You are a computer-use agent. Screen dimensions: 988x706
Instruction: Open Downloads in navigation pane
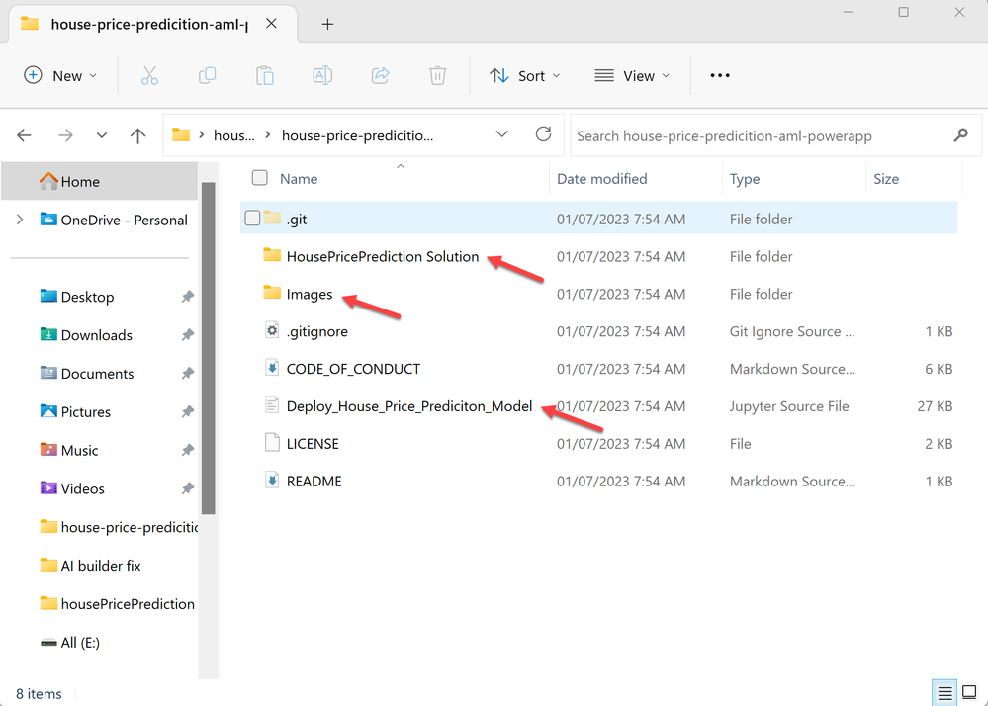click(x=96, y=335)
